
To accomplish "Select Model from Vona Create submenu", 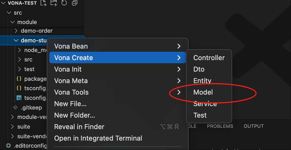I will (x=203, y=92).
